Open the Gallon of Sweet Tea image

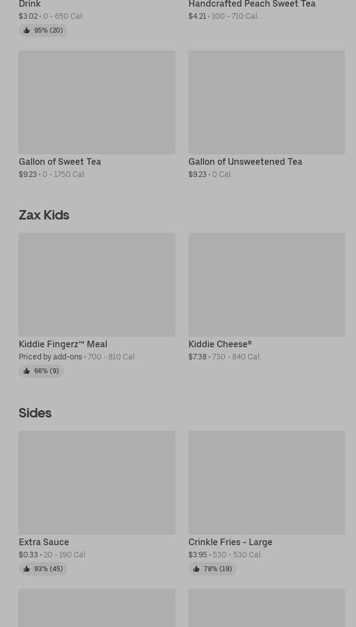pyautogui.click(x=97, y=102)
